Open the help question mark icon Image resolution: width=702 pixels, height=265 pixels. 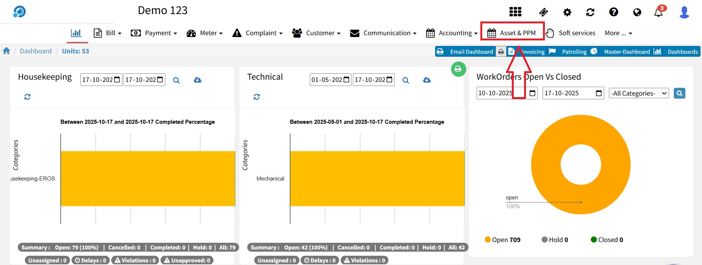click(613, 12)
